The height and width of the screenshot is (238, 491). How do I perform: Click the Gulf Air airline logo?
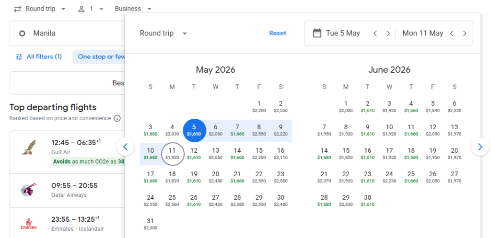click(28, 147)
